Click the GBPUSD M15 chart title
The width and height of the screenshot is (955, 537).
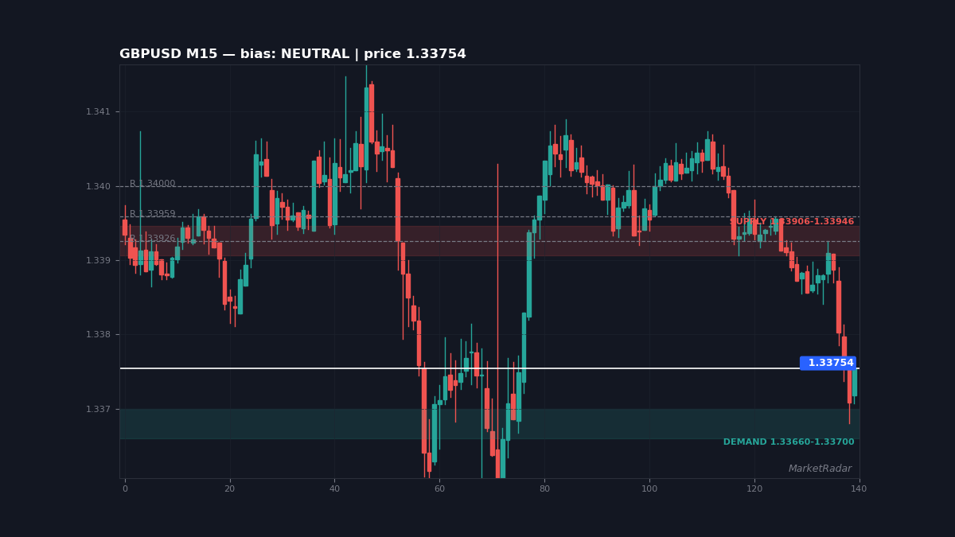point(293,54)
